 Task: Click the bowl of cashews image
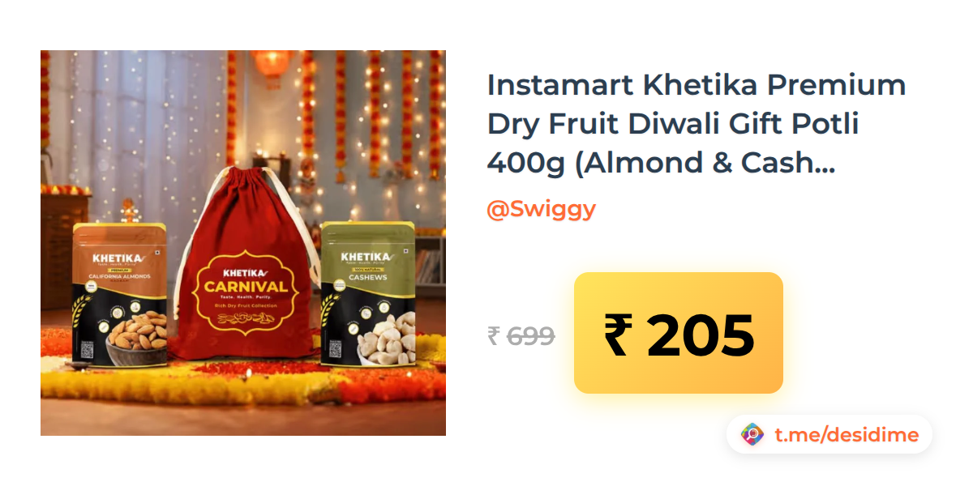pos(387,339)
